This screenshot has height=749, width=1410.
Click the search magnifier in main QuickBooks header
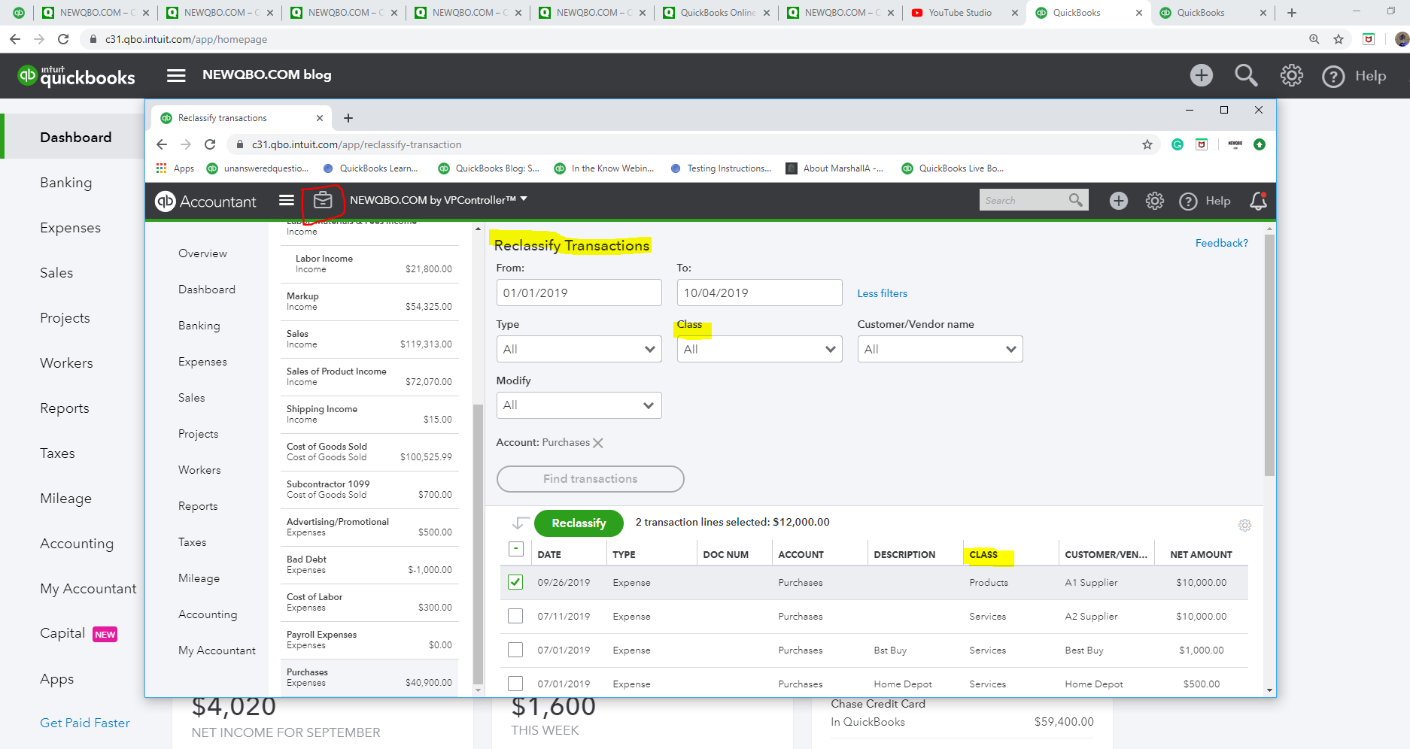click(1246, 75)
